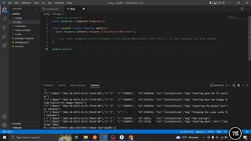
Task: Open the Search view in activity bar
Action: point(4,18)
